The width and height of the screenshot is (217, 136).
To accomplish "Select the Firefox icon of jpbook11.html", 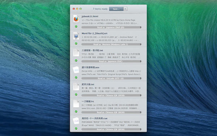I will point(76,19).
